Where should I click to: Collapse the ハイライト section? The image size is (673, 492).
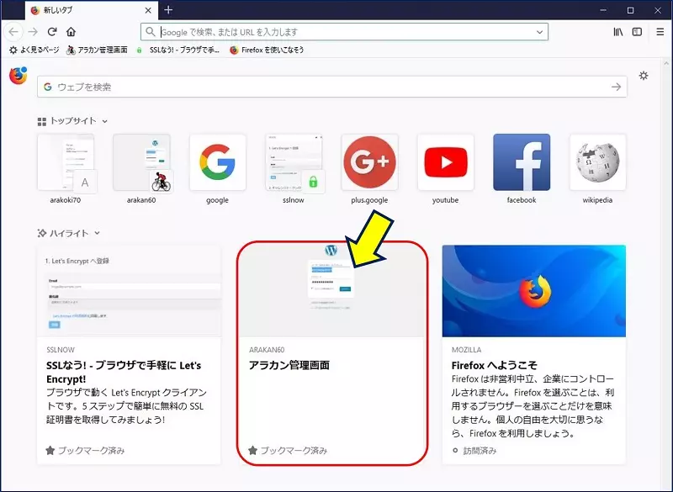pos(97,233)
